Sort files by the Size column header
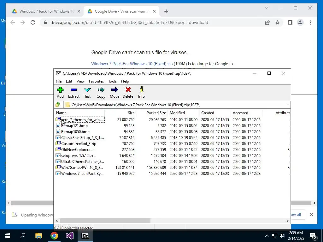323x242 pixels. tap(120, 112)
